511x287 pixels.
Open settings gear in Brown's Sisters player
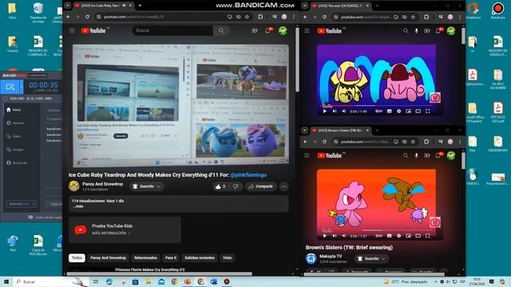(x=398, y=236)
